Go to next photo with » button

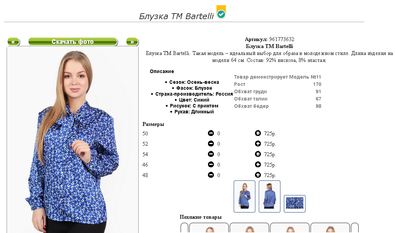tap(132, 42)
